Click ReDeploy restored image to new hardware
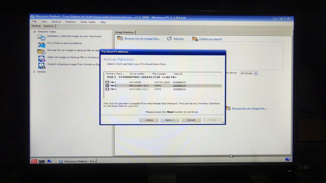The height and width of the screenshot is (183, 326). [x=74, y=36]
